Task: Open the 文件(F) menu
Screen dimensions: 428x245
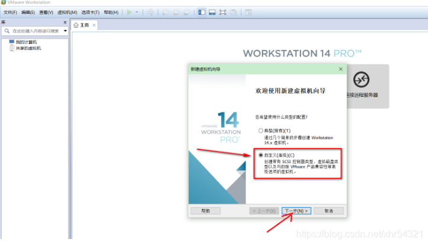Action: [x=10, y=12]
